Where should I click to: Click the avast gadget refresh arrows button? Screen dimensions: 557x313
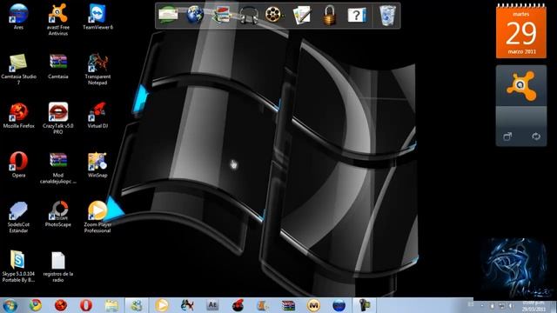tap(536, 137)
